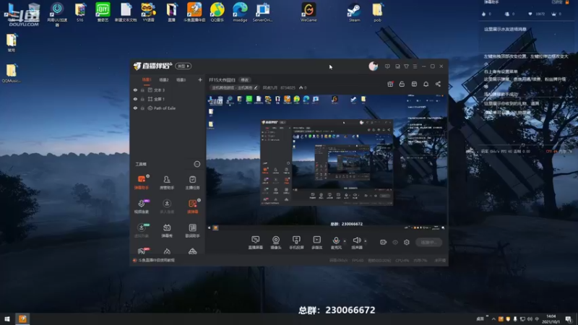The height and width of the screenshot is (325, 578).
Task: Open settings gear in bottom control bar
Action: point(407,242)
